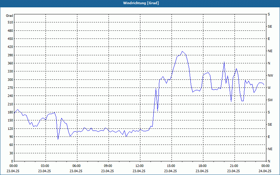The width and height of the screenshot is (280, 175).
Task: Click the N compass label aligned with 360
Action: point(269,63)
